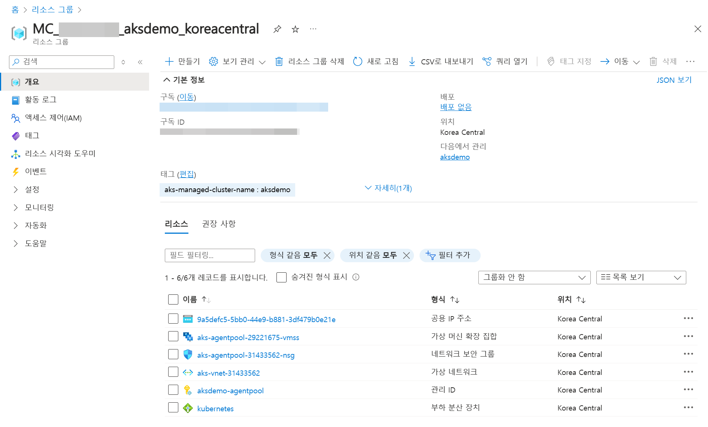Click the sidebar search sort arrows icon
708x427 pixels.
coord(123,62)
